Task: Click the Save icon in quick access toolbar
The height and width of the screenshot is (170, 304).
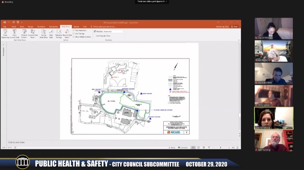Action: tap(4, 22)
